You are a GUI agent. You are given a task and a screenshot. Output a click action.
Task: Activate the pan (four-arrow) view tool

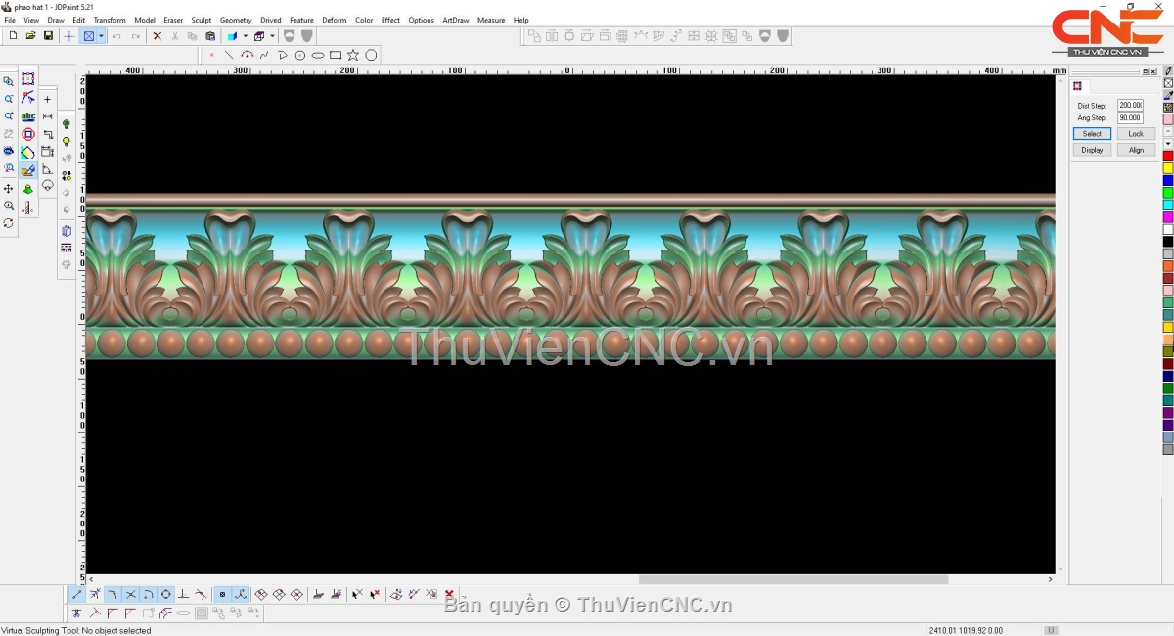[9, 188]
